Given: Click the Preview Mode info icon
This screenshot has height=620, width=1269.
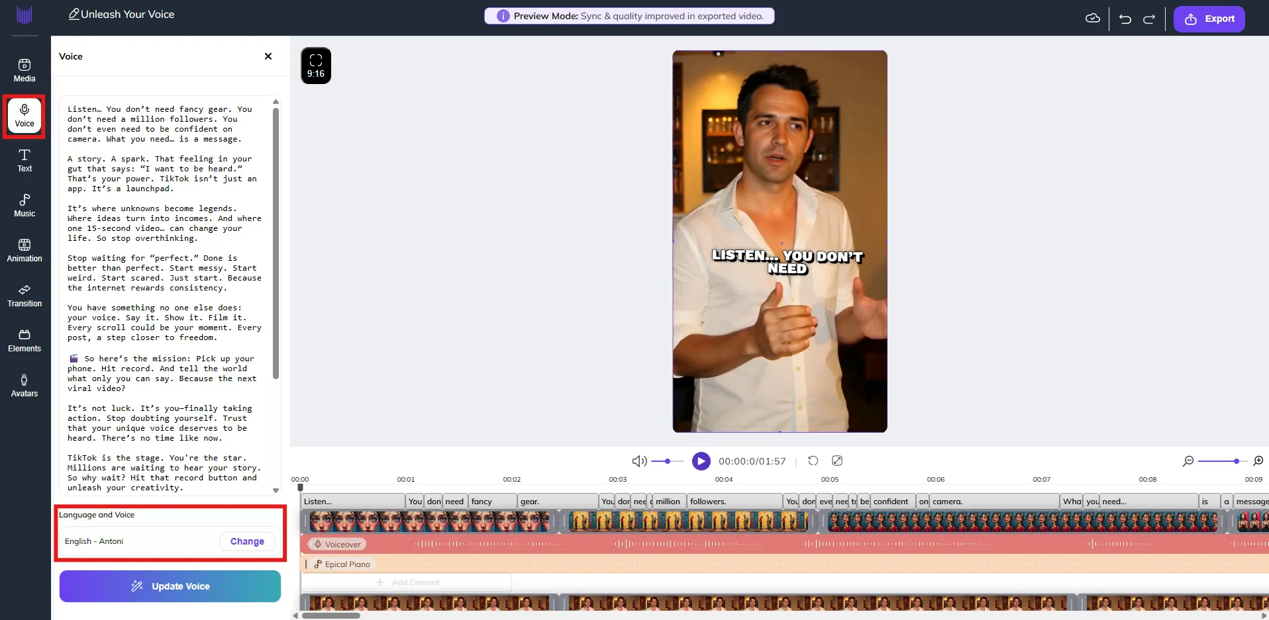Looking at the screenshot, I should [503, 16].
